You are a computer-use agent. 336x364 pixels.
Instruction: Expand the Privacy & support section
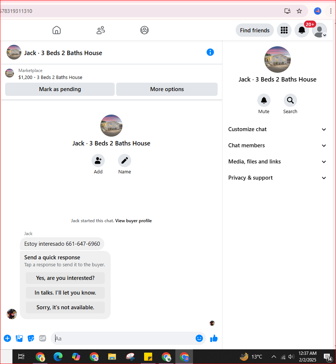[277, 178]
